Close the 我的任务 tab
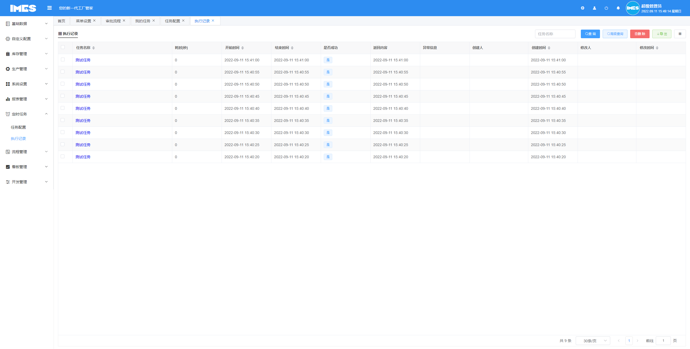Image resolution: width=690 pixels, height=349 pixels. [x=154, y=20]
